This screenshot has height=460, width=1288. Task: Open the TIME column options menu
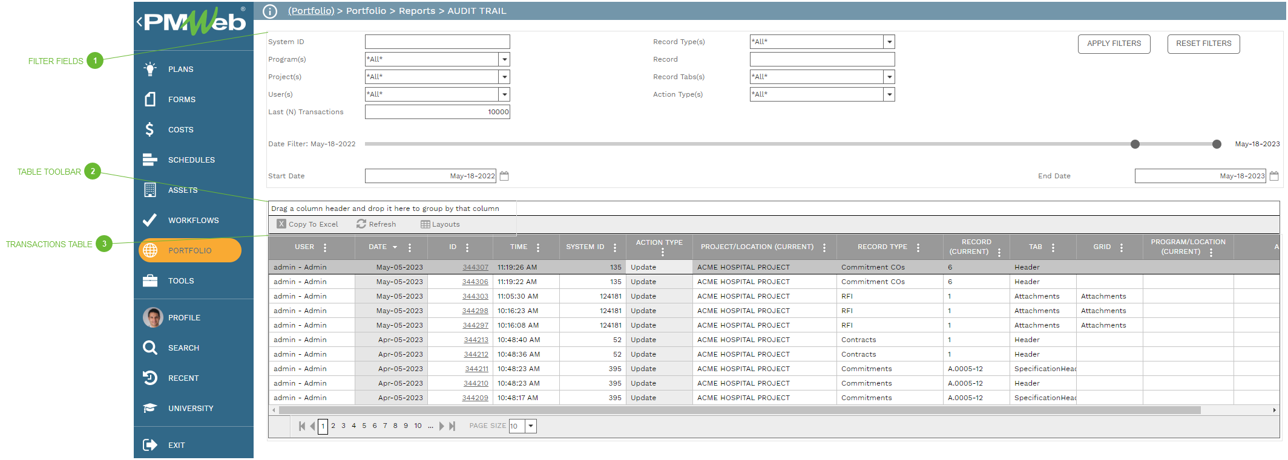538,247
